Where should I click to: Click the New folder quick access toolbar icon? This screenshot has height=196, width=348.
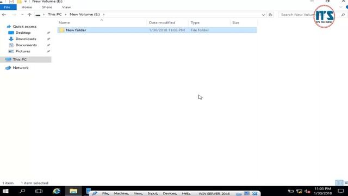(19, 2)
